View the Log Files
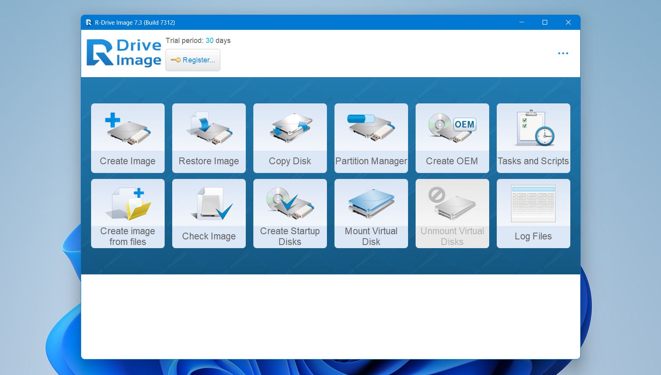 tap(533, 213)
